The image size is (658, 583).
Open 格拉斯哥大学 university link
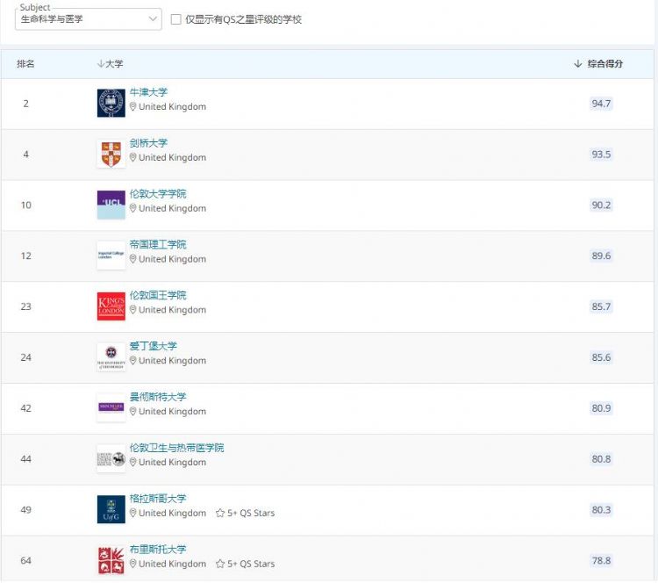click(158, 499)
